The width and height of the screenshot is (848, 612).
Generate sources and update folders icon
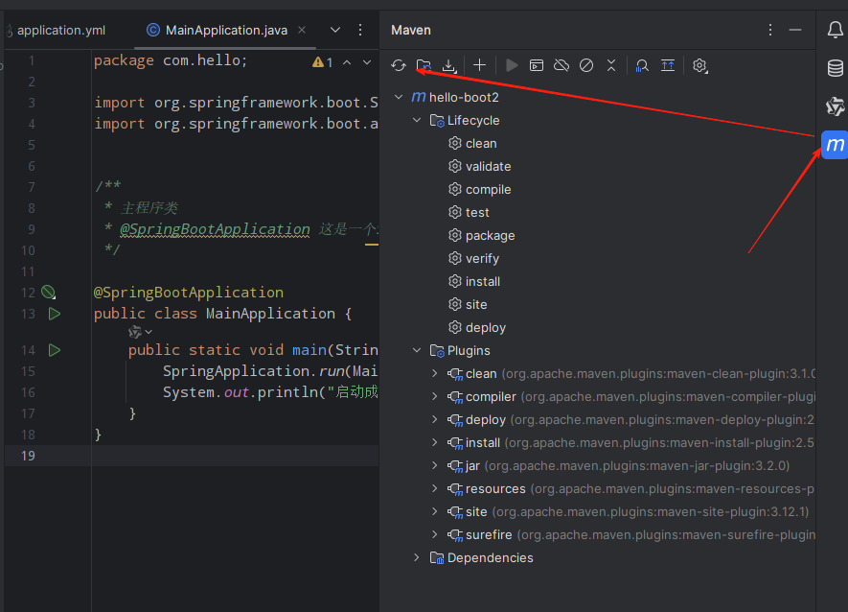pos(424,65)
